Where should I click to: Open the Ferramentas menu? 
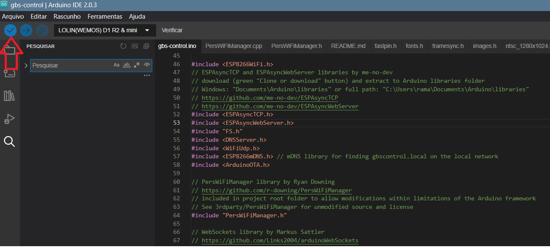pyautogui.click(x=105, y=17)
